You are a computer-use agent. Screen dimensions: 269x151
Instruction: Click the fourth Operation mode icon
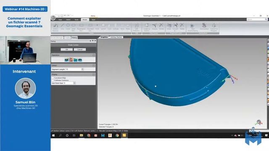click(80, 60)
